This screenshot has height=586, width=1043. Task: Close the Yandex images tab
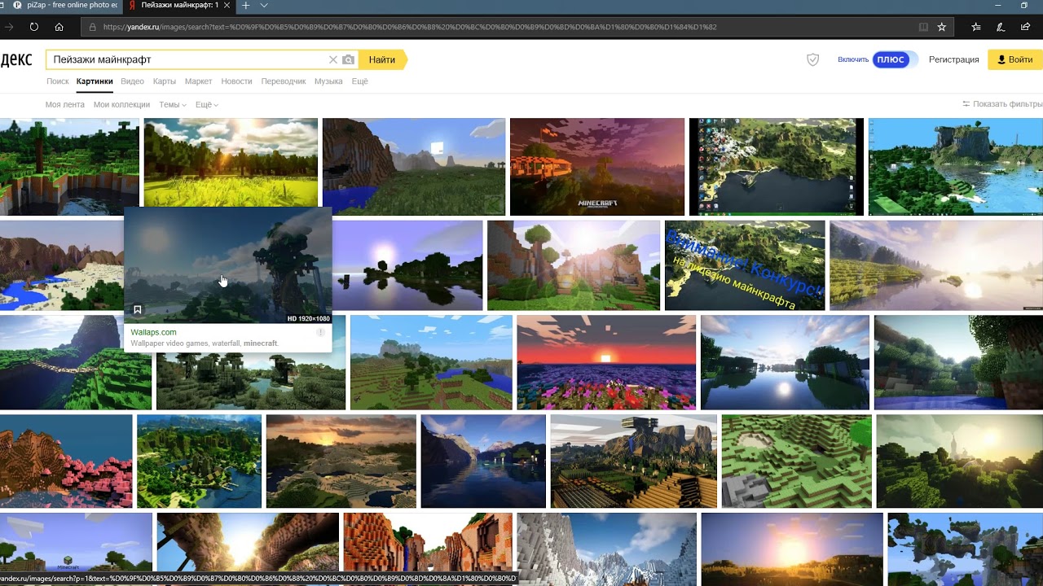click(227, 6)
